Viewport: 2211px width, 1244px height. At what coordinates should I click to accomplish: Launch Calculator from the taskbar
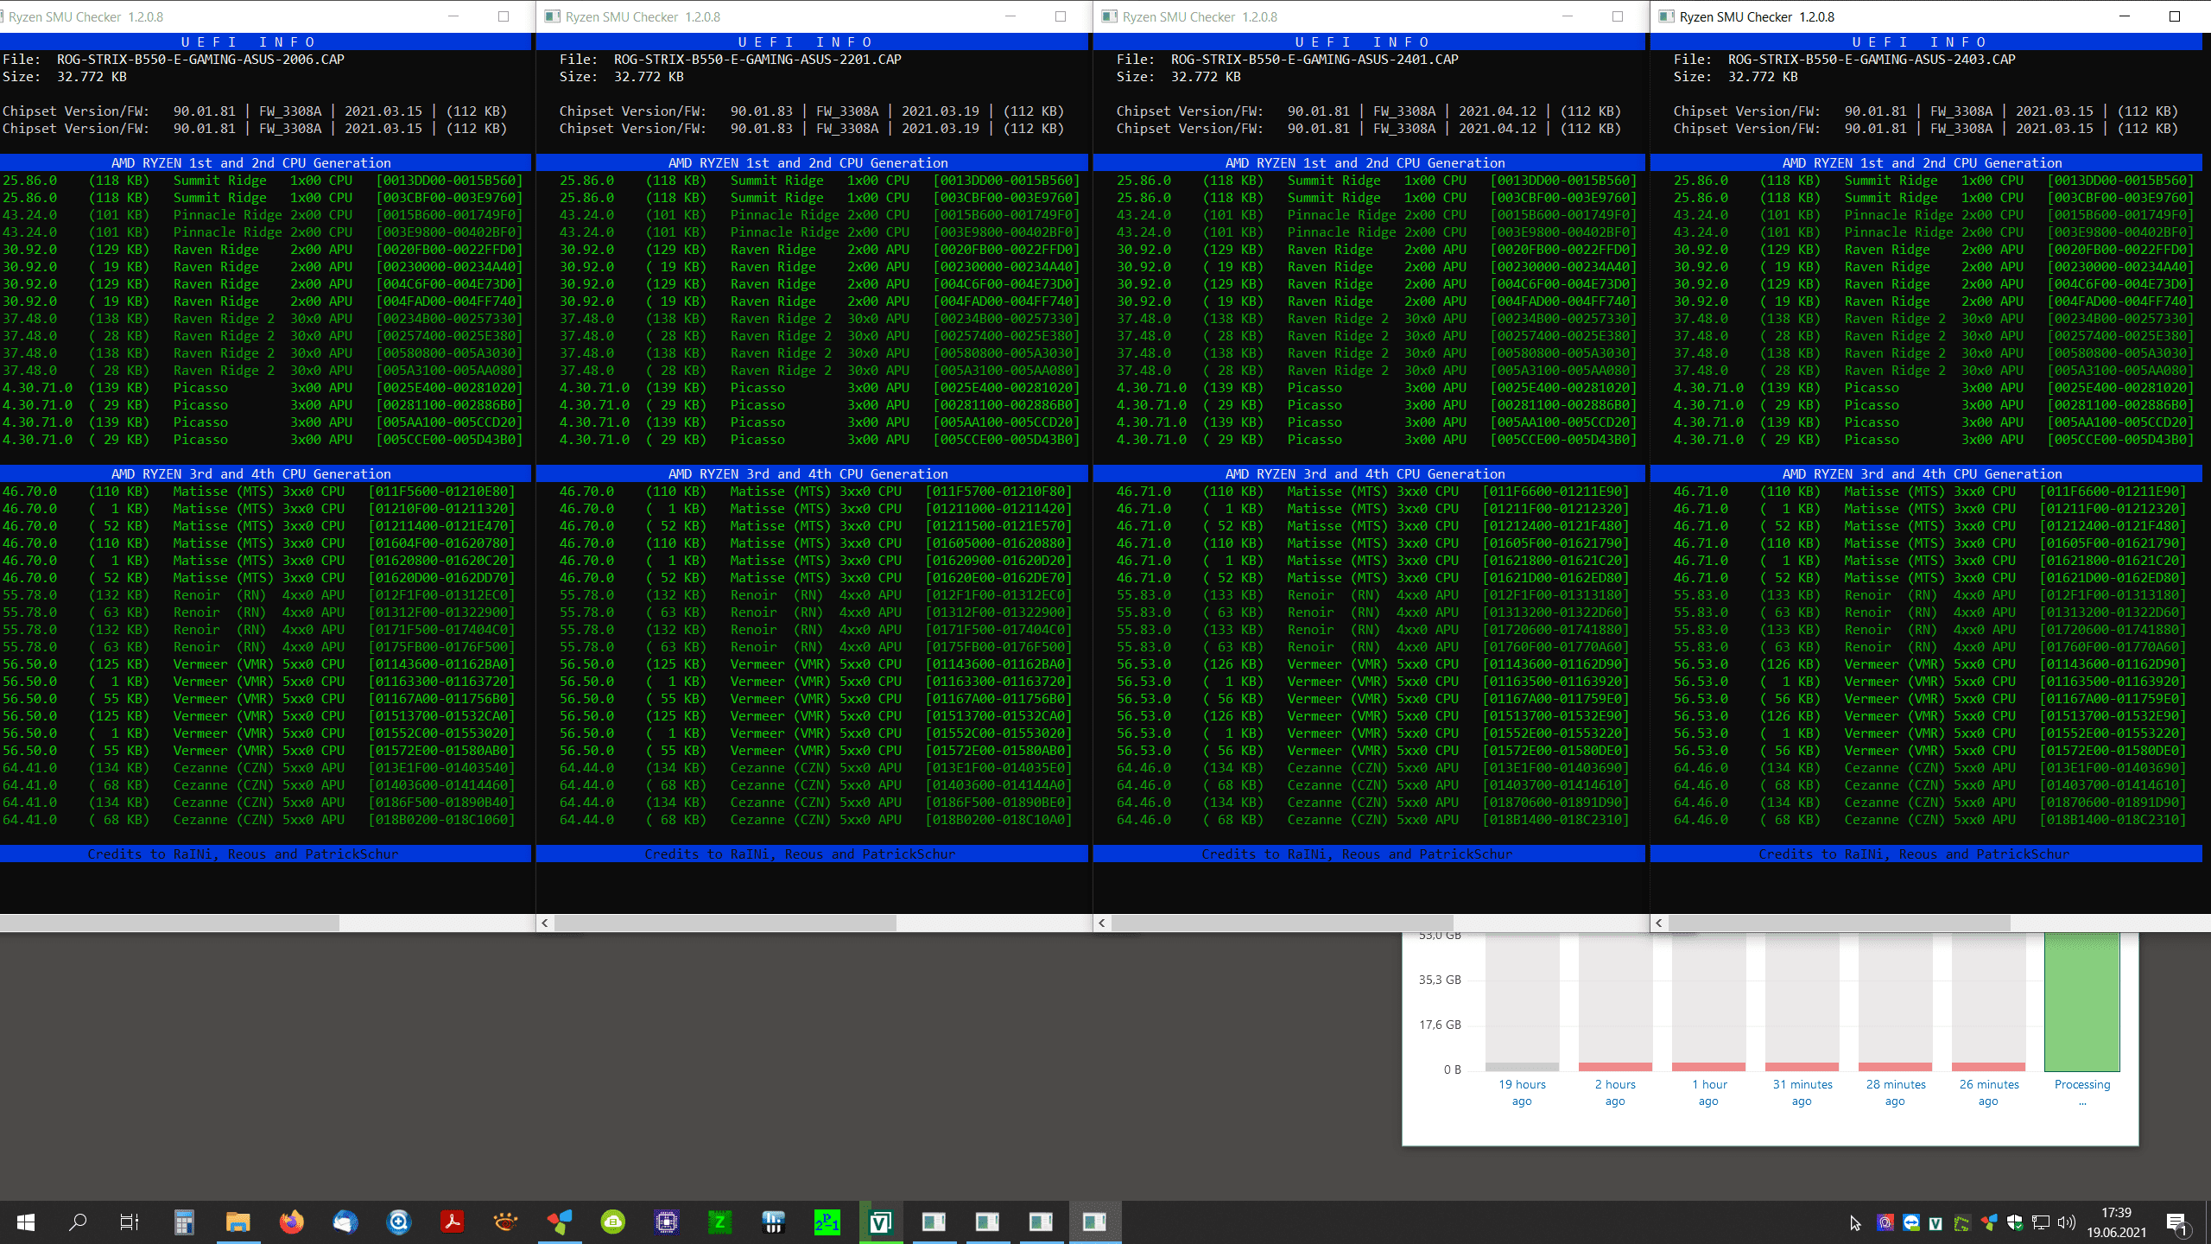pyautogui.click(x=184, y=1222)
